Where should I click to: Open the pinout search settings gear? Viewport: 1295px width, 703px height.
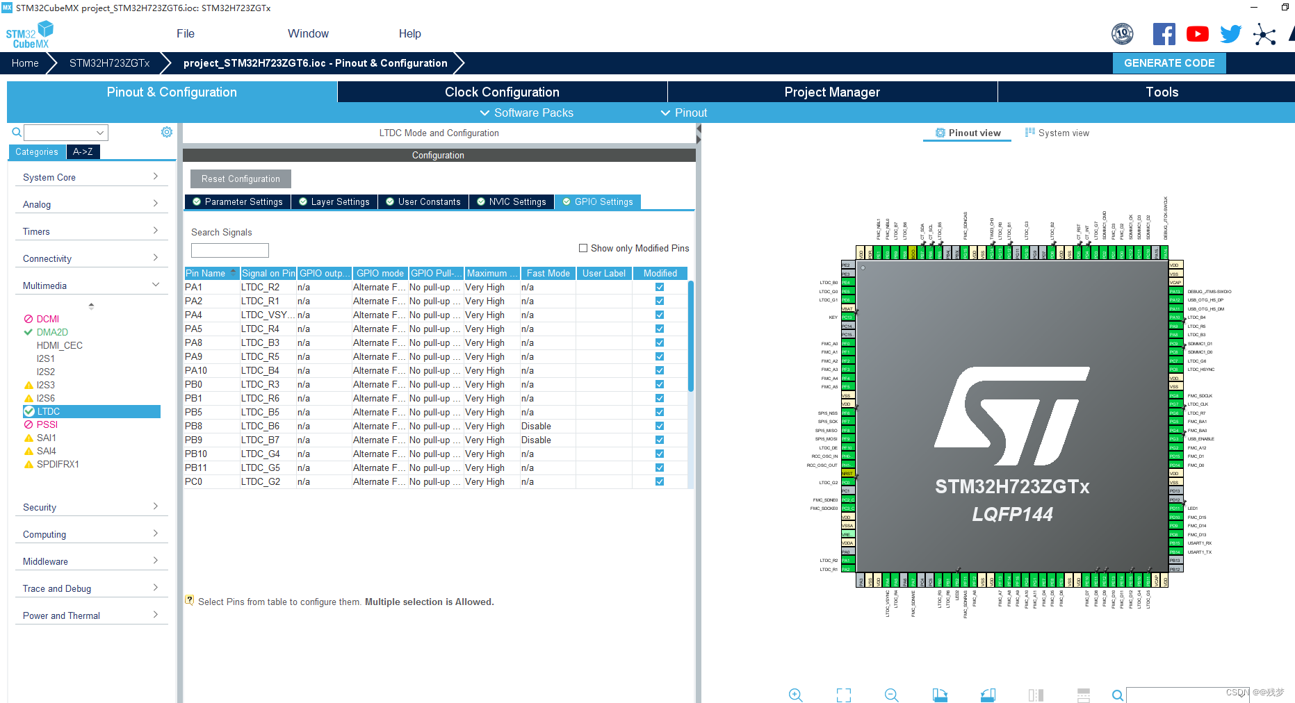coord(166,131)
